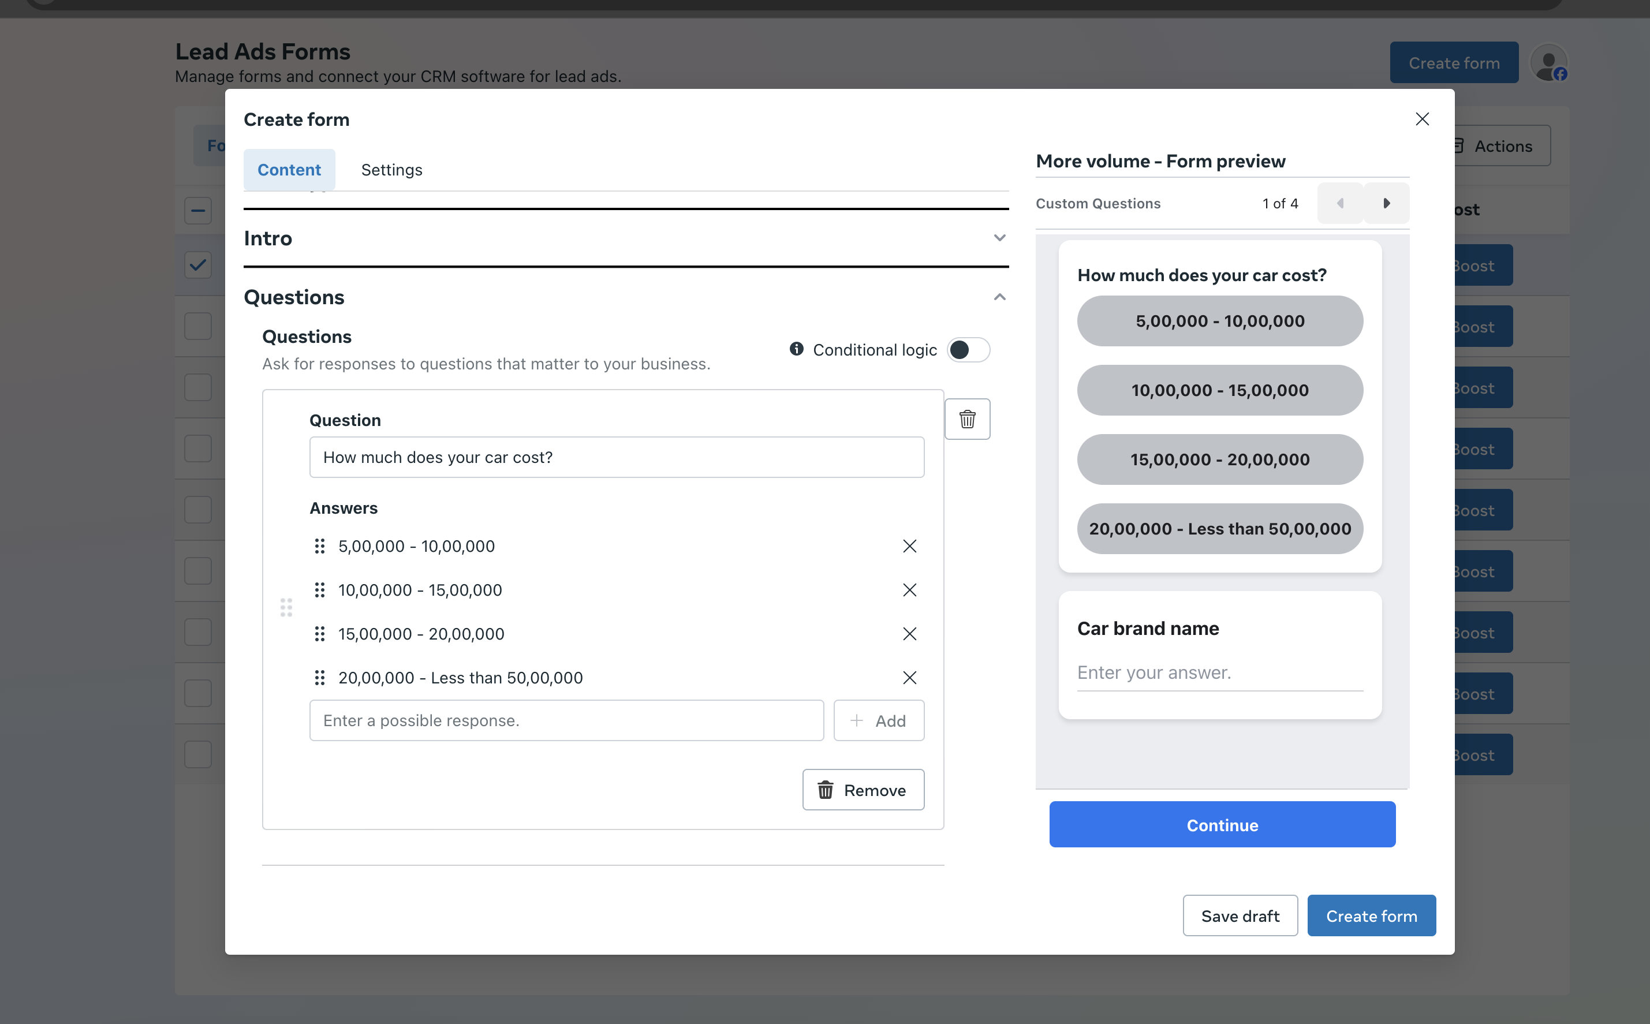The height and width of the screenshot is (1024, 1650).
Task: Switch to the Settings tab
Action: (391, 170)
